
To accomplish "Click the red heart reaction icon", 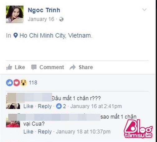I will (16, 83).
